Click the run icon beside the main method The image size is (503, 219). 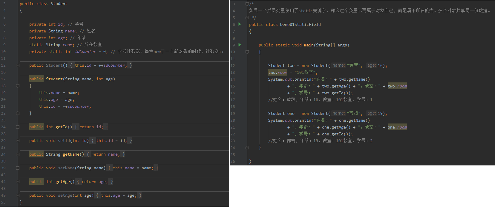(240, 45)
